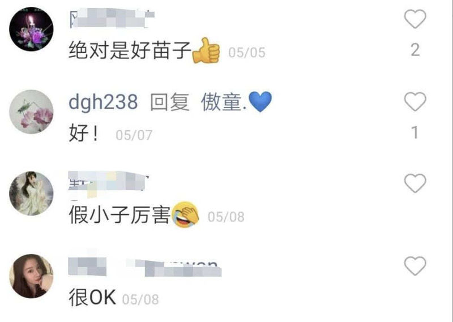
Task: Tap the blurred username above 假小子厉害
Action: [x=108, y=184]
